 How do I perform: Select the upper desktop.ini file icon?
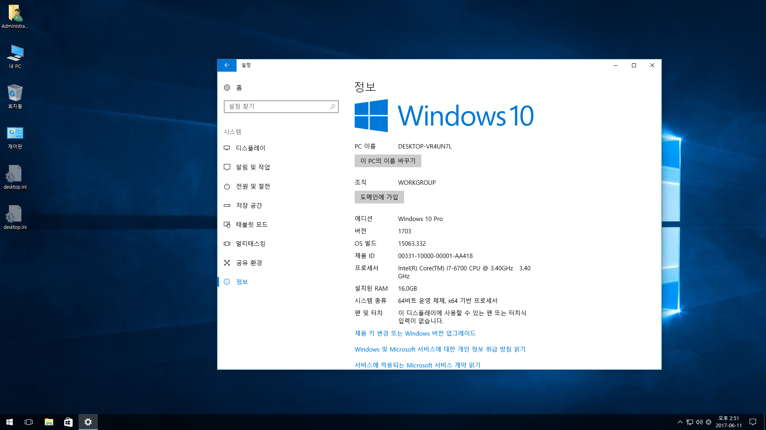pyautogui.click(x=15, y=178)
